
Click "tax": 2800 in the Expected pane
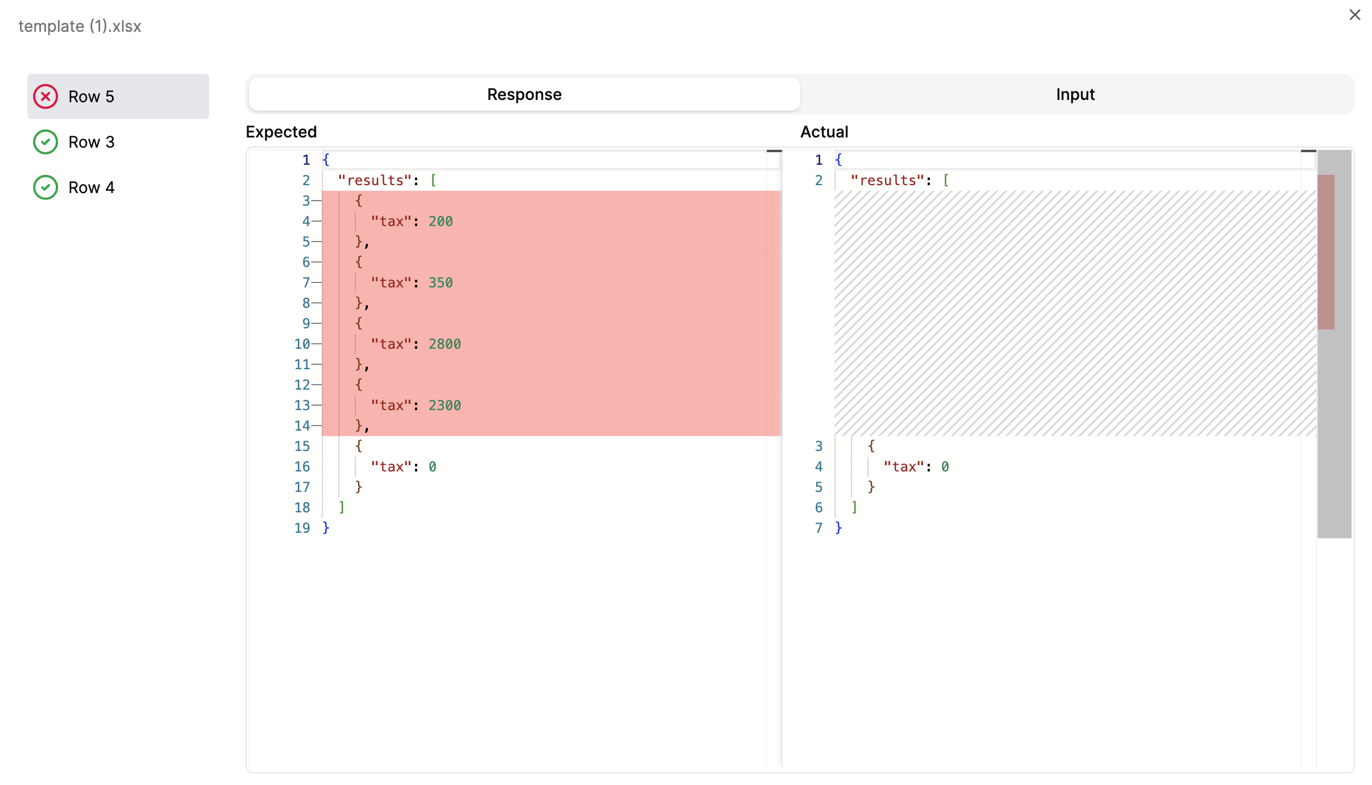pyautogui.click(x=415, y=344)
